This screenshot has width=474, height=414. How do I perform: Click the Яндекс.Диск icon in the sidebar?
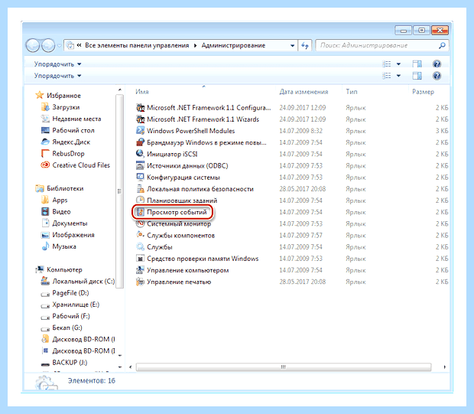[x=45, y=142]
